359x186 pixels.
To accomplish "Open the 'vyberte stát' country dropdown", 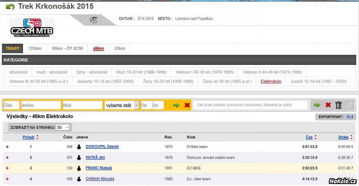I will click(x=122, y=105).
